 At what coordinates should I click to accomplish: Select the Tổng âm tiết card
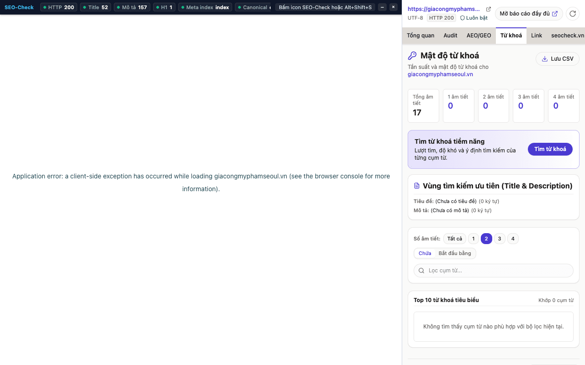(423, 106)
